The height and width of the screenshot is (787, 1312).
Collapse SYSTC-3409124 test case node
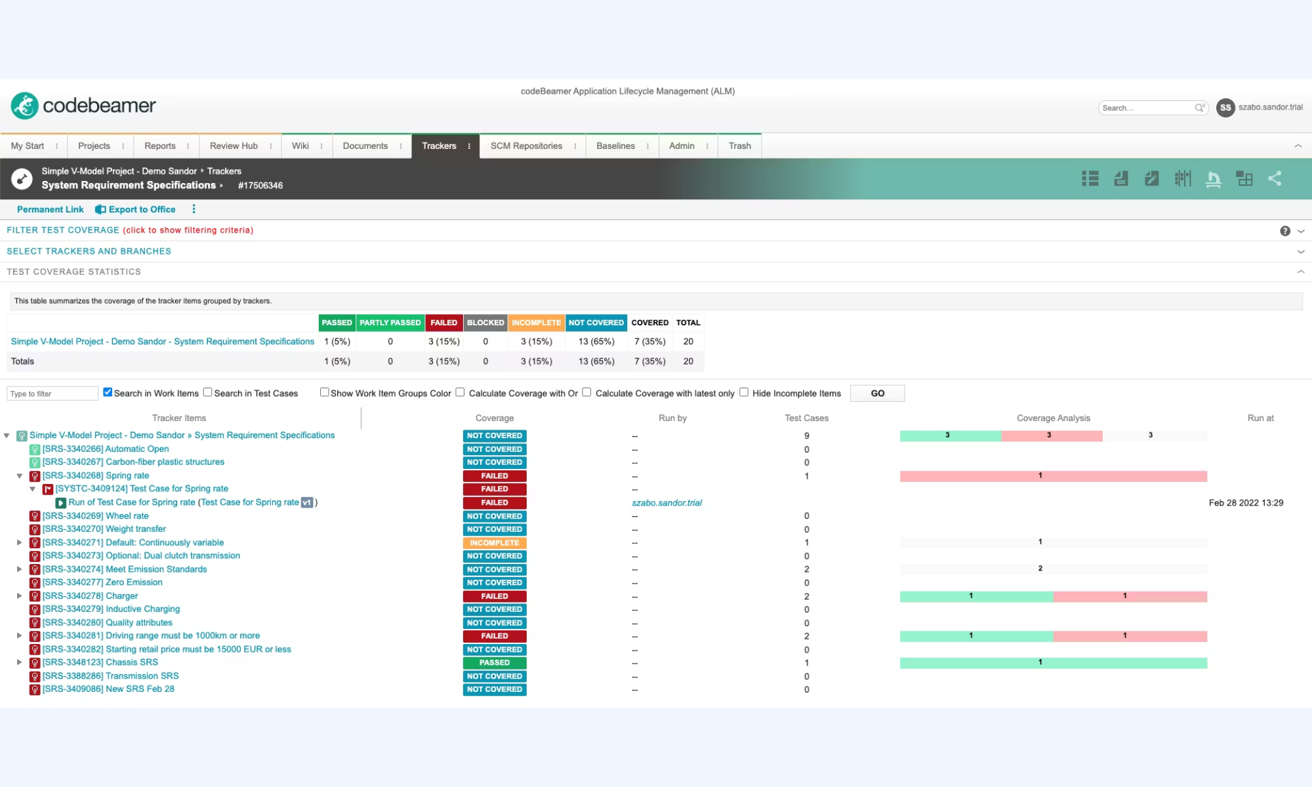(x=33, y=489)
